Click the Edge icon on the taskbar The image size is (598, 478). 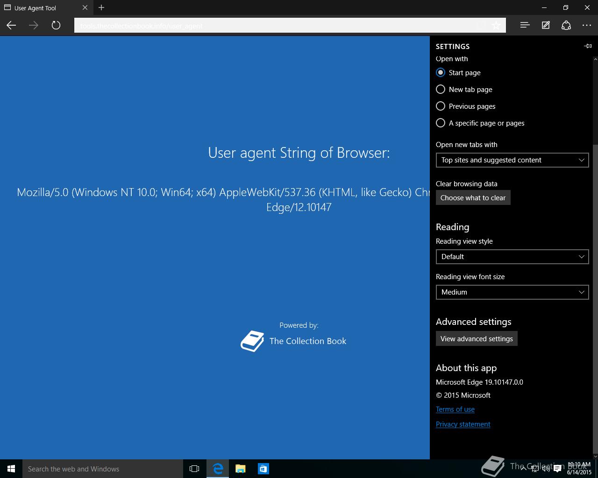pos(218,469)
